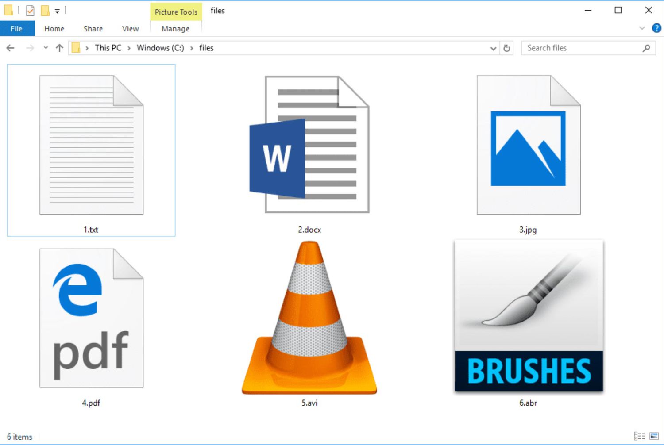This screenshot has height=445, width=664.
Task: Select the 3.jpg image file icon
Action: coord(528,145)
